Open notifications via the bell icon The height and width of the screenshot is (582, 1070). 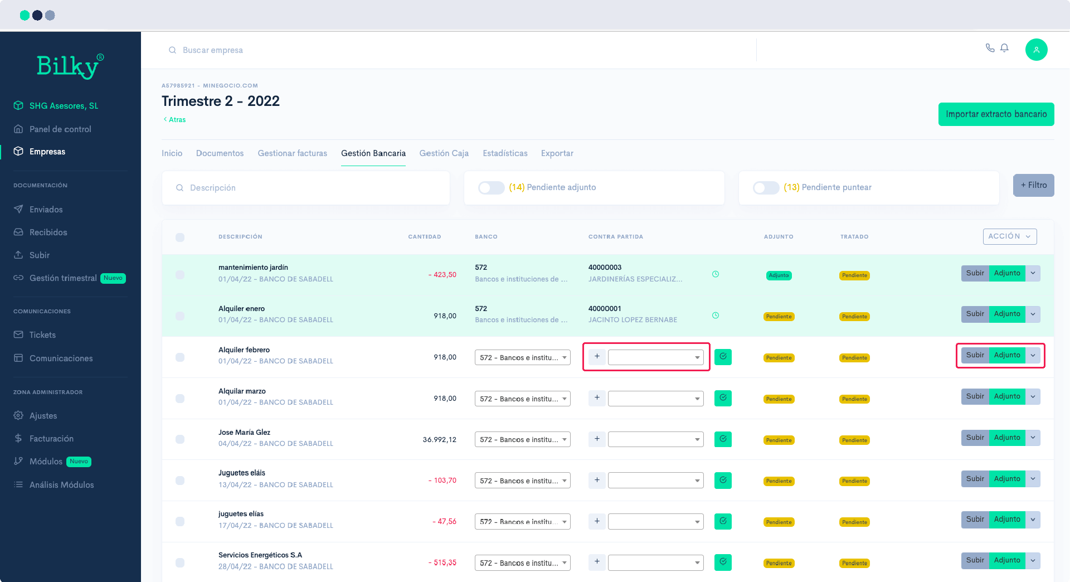pos(1005,48)
